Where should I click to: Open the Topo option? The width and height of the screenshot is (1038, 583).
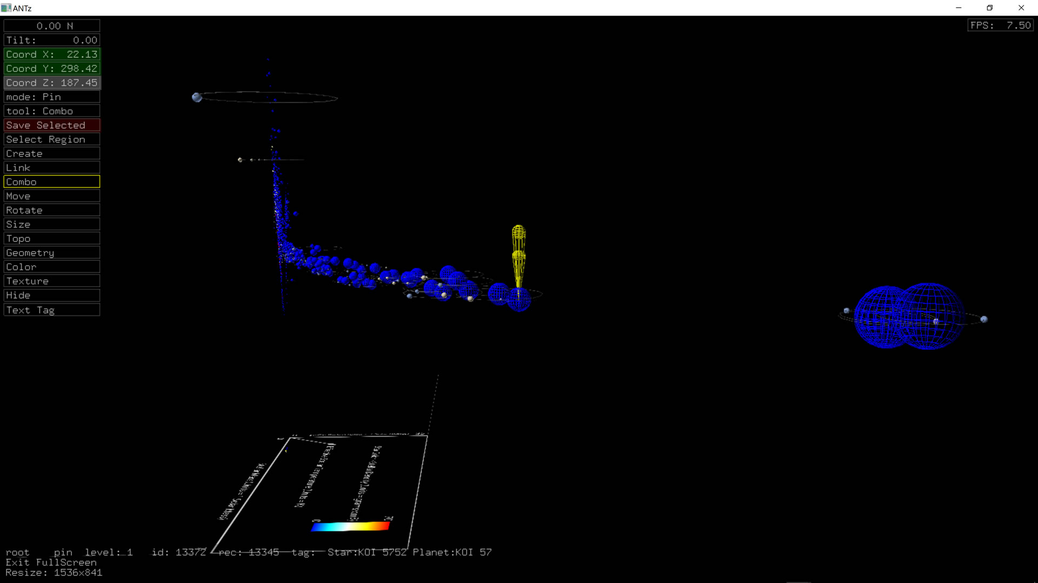point(52,239)
